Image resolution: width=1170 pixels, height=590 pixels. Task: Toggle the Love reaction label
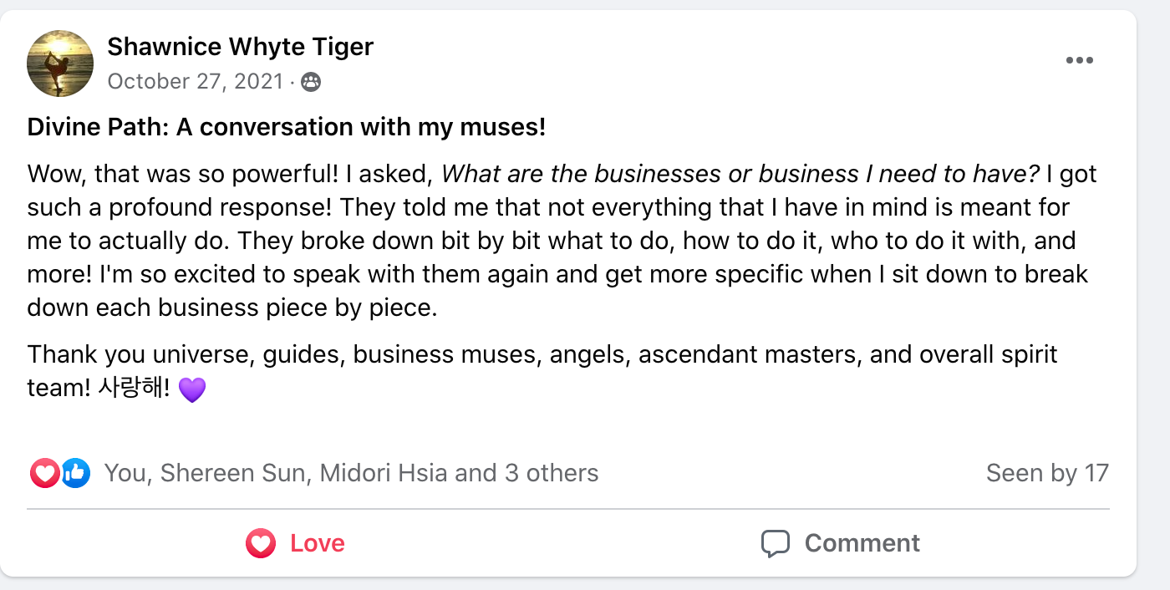coord(318,544)
